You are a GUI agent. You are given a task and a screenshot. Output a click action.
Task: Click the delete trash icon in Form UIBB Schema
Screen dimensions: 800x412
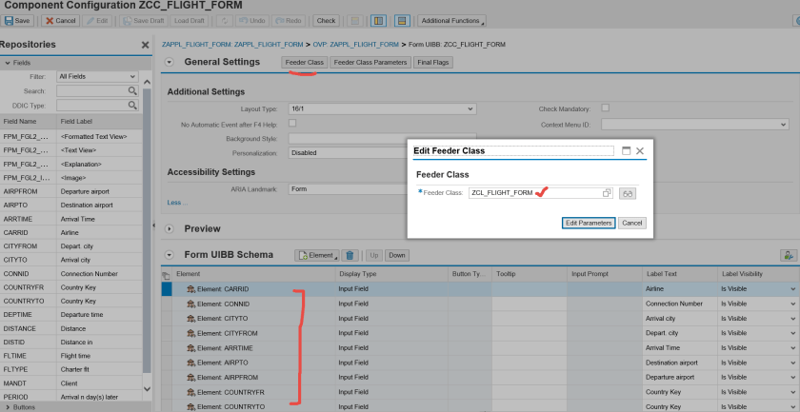click(x=350, y=255)
